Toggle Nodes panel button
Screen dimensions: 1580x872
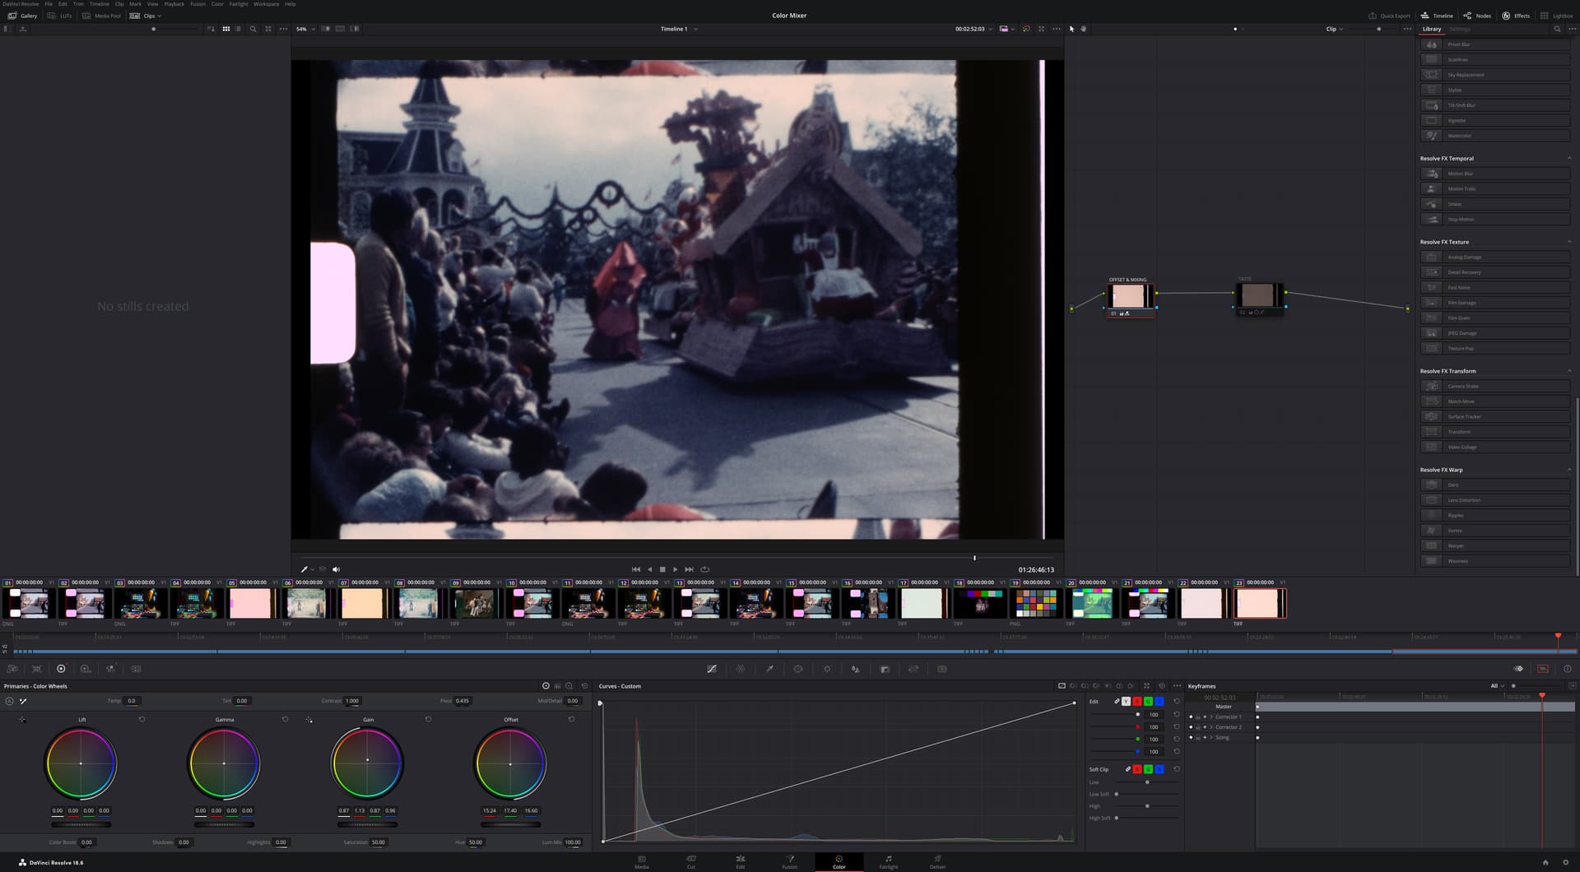coord(1477,16)
